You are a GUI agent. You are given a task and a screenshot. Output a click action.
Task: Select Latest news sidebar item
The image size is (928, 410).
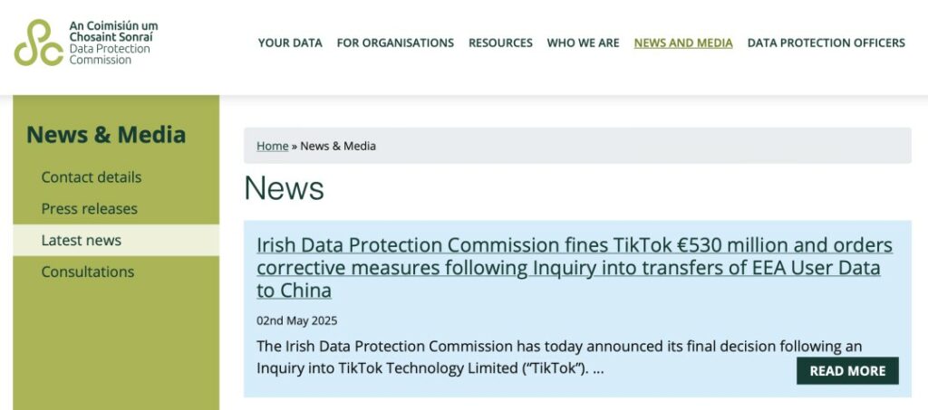[x=82, y=241]
